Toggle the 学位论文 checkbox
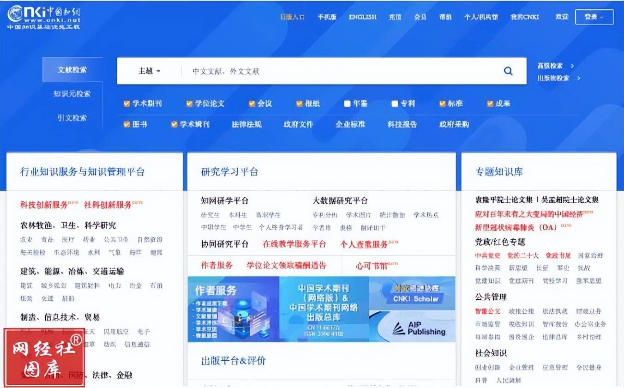This screenshot has width=624, height=388. (x=189, y=103)
